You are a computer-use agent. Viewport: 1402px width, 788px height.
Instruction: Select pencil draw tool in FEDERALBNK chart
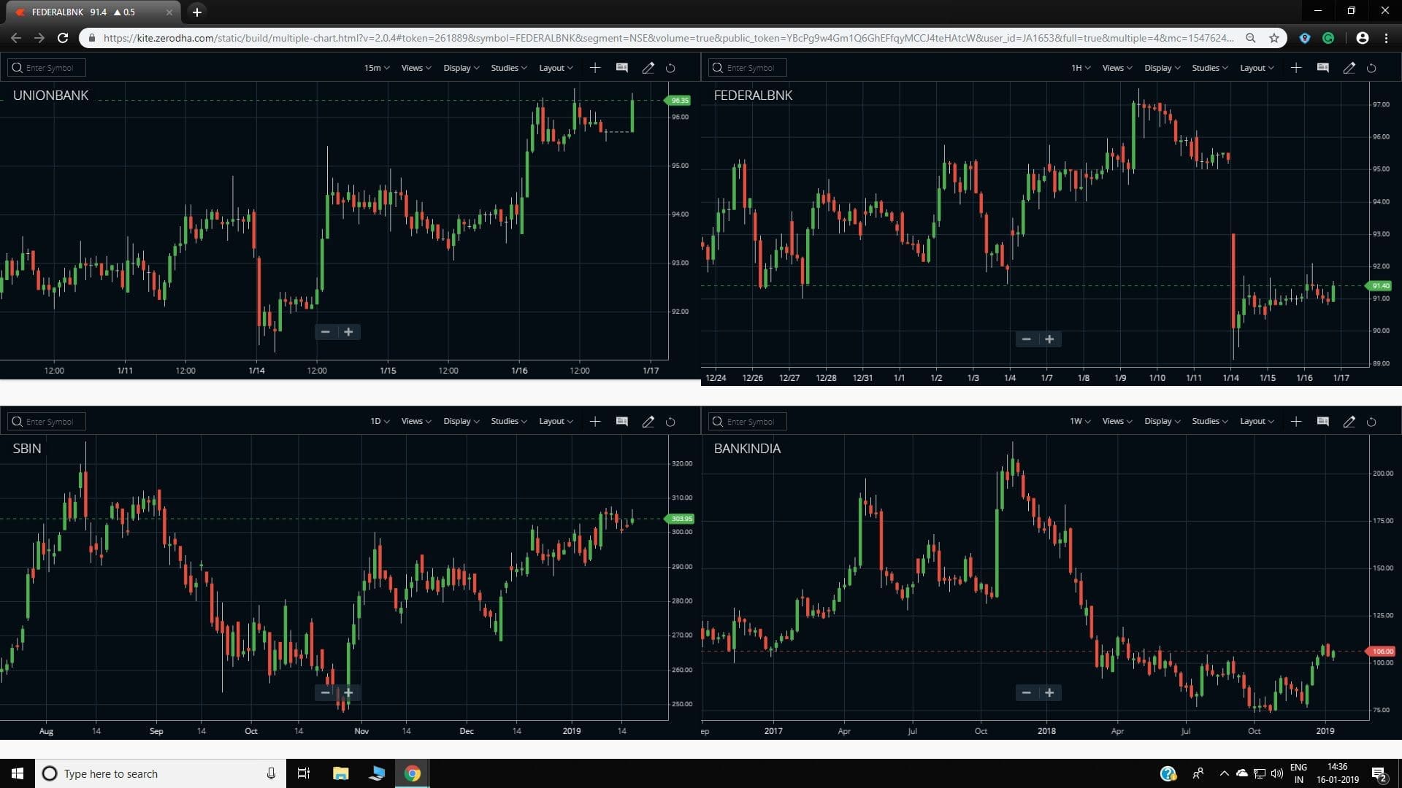tap(1349, 68)
